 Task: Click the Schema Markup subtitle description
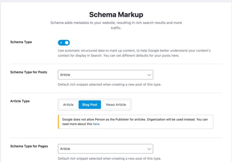click(x=116, y=25)
